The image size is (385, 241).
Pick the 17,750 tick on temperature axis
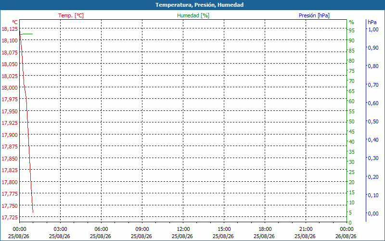coord(10,206)
